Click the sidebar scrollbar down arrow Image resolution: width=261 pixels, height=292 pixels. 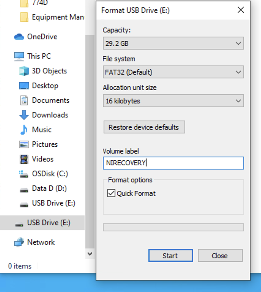click(90, 254)
